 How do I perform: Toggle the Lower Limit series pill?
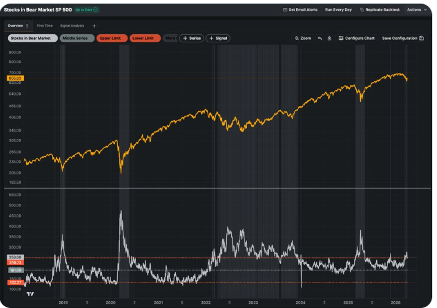(145, 38)
